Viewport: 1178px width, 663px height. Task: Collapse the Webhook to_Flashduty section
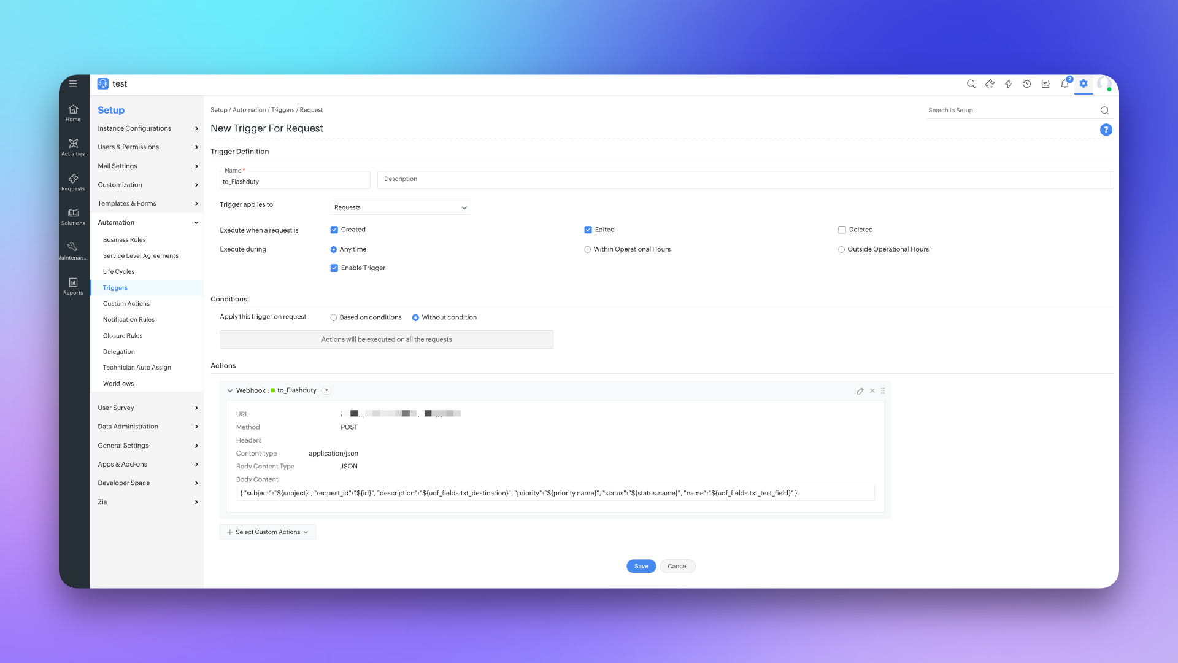point(230,391)
